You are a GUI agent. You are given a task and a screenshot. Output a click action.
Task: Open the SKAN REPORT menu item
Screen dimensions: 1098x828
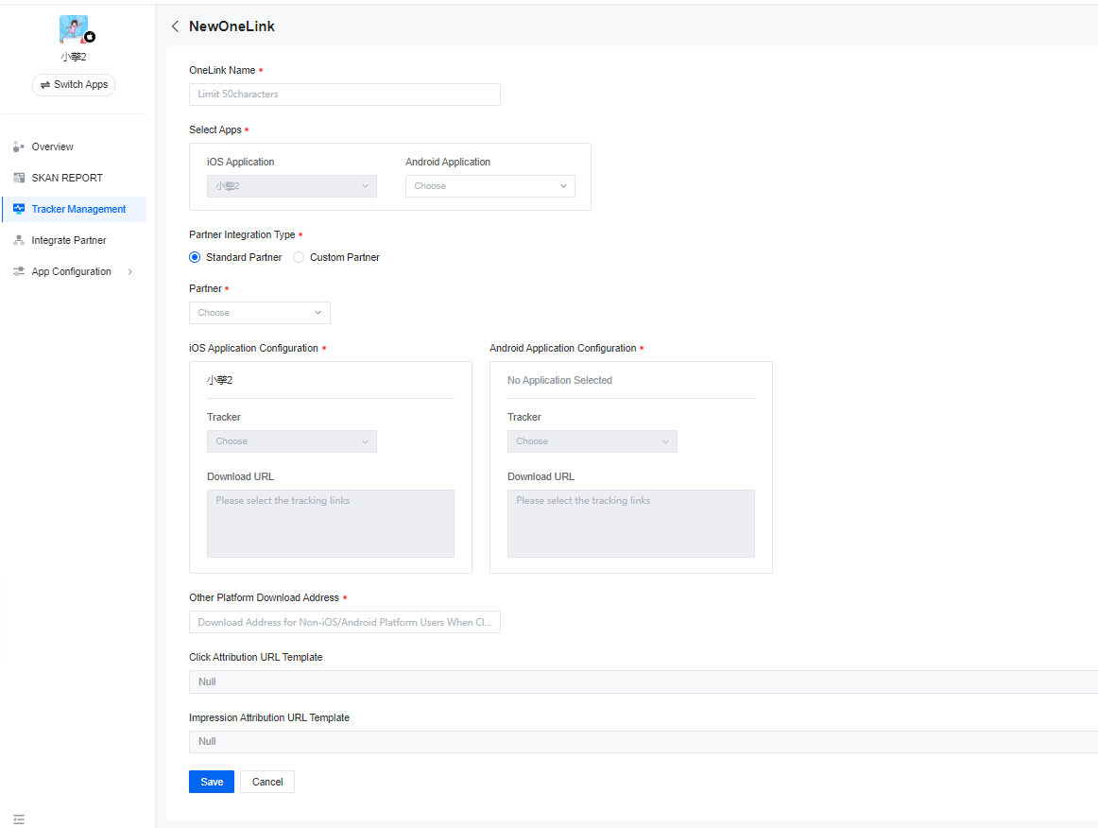coord(64,178)
